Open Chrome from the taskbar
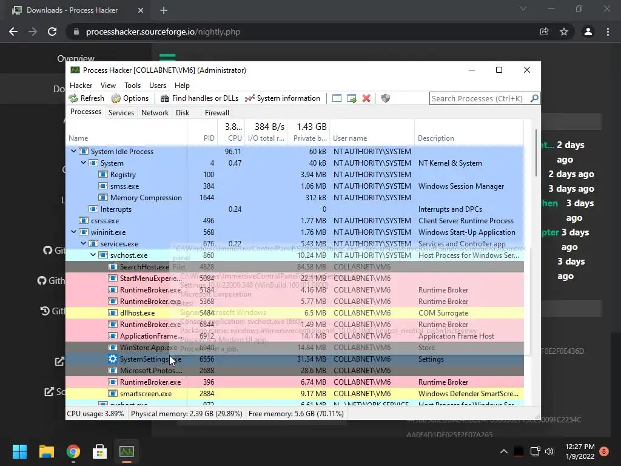Image resolution: width=621 pixels, height=466 pixels. pyautogui.click(x=73, y=451)
